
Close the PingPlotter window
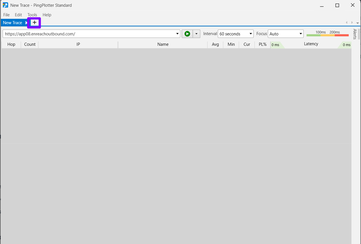pos(353,5)
